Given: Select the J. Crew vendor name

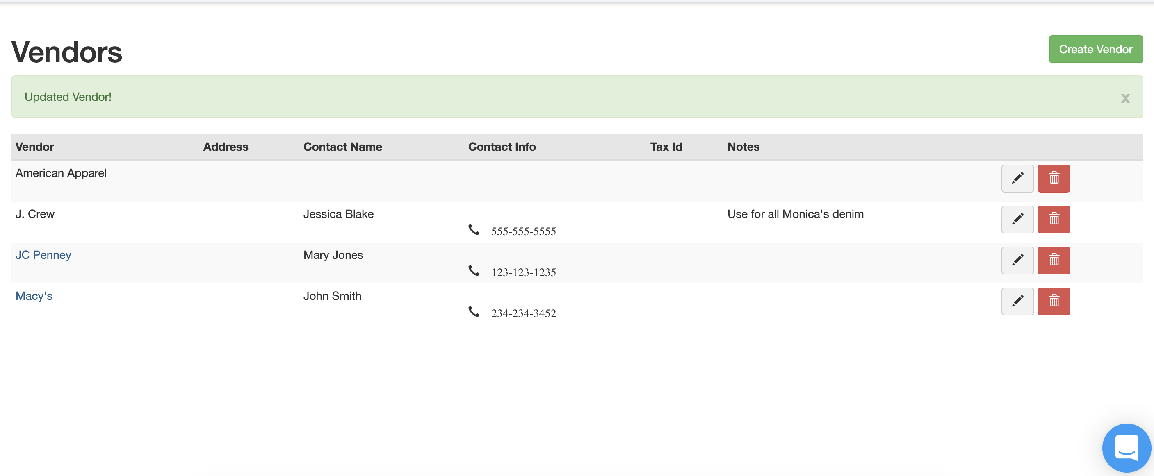Looking at the screenshot, I should (x=35, y=214).
